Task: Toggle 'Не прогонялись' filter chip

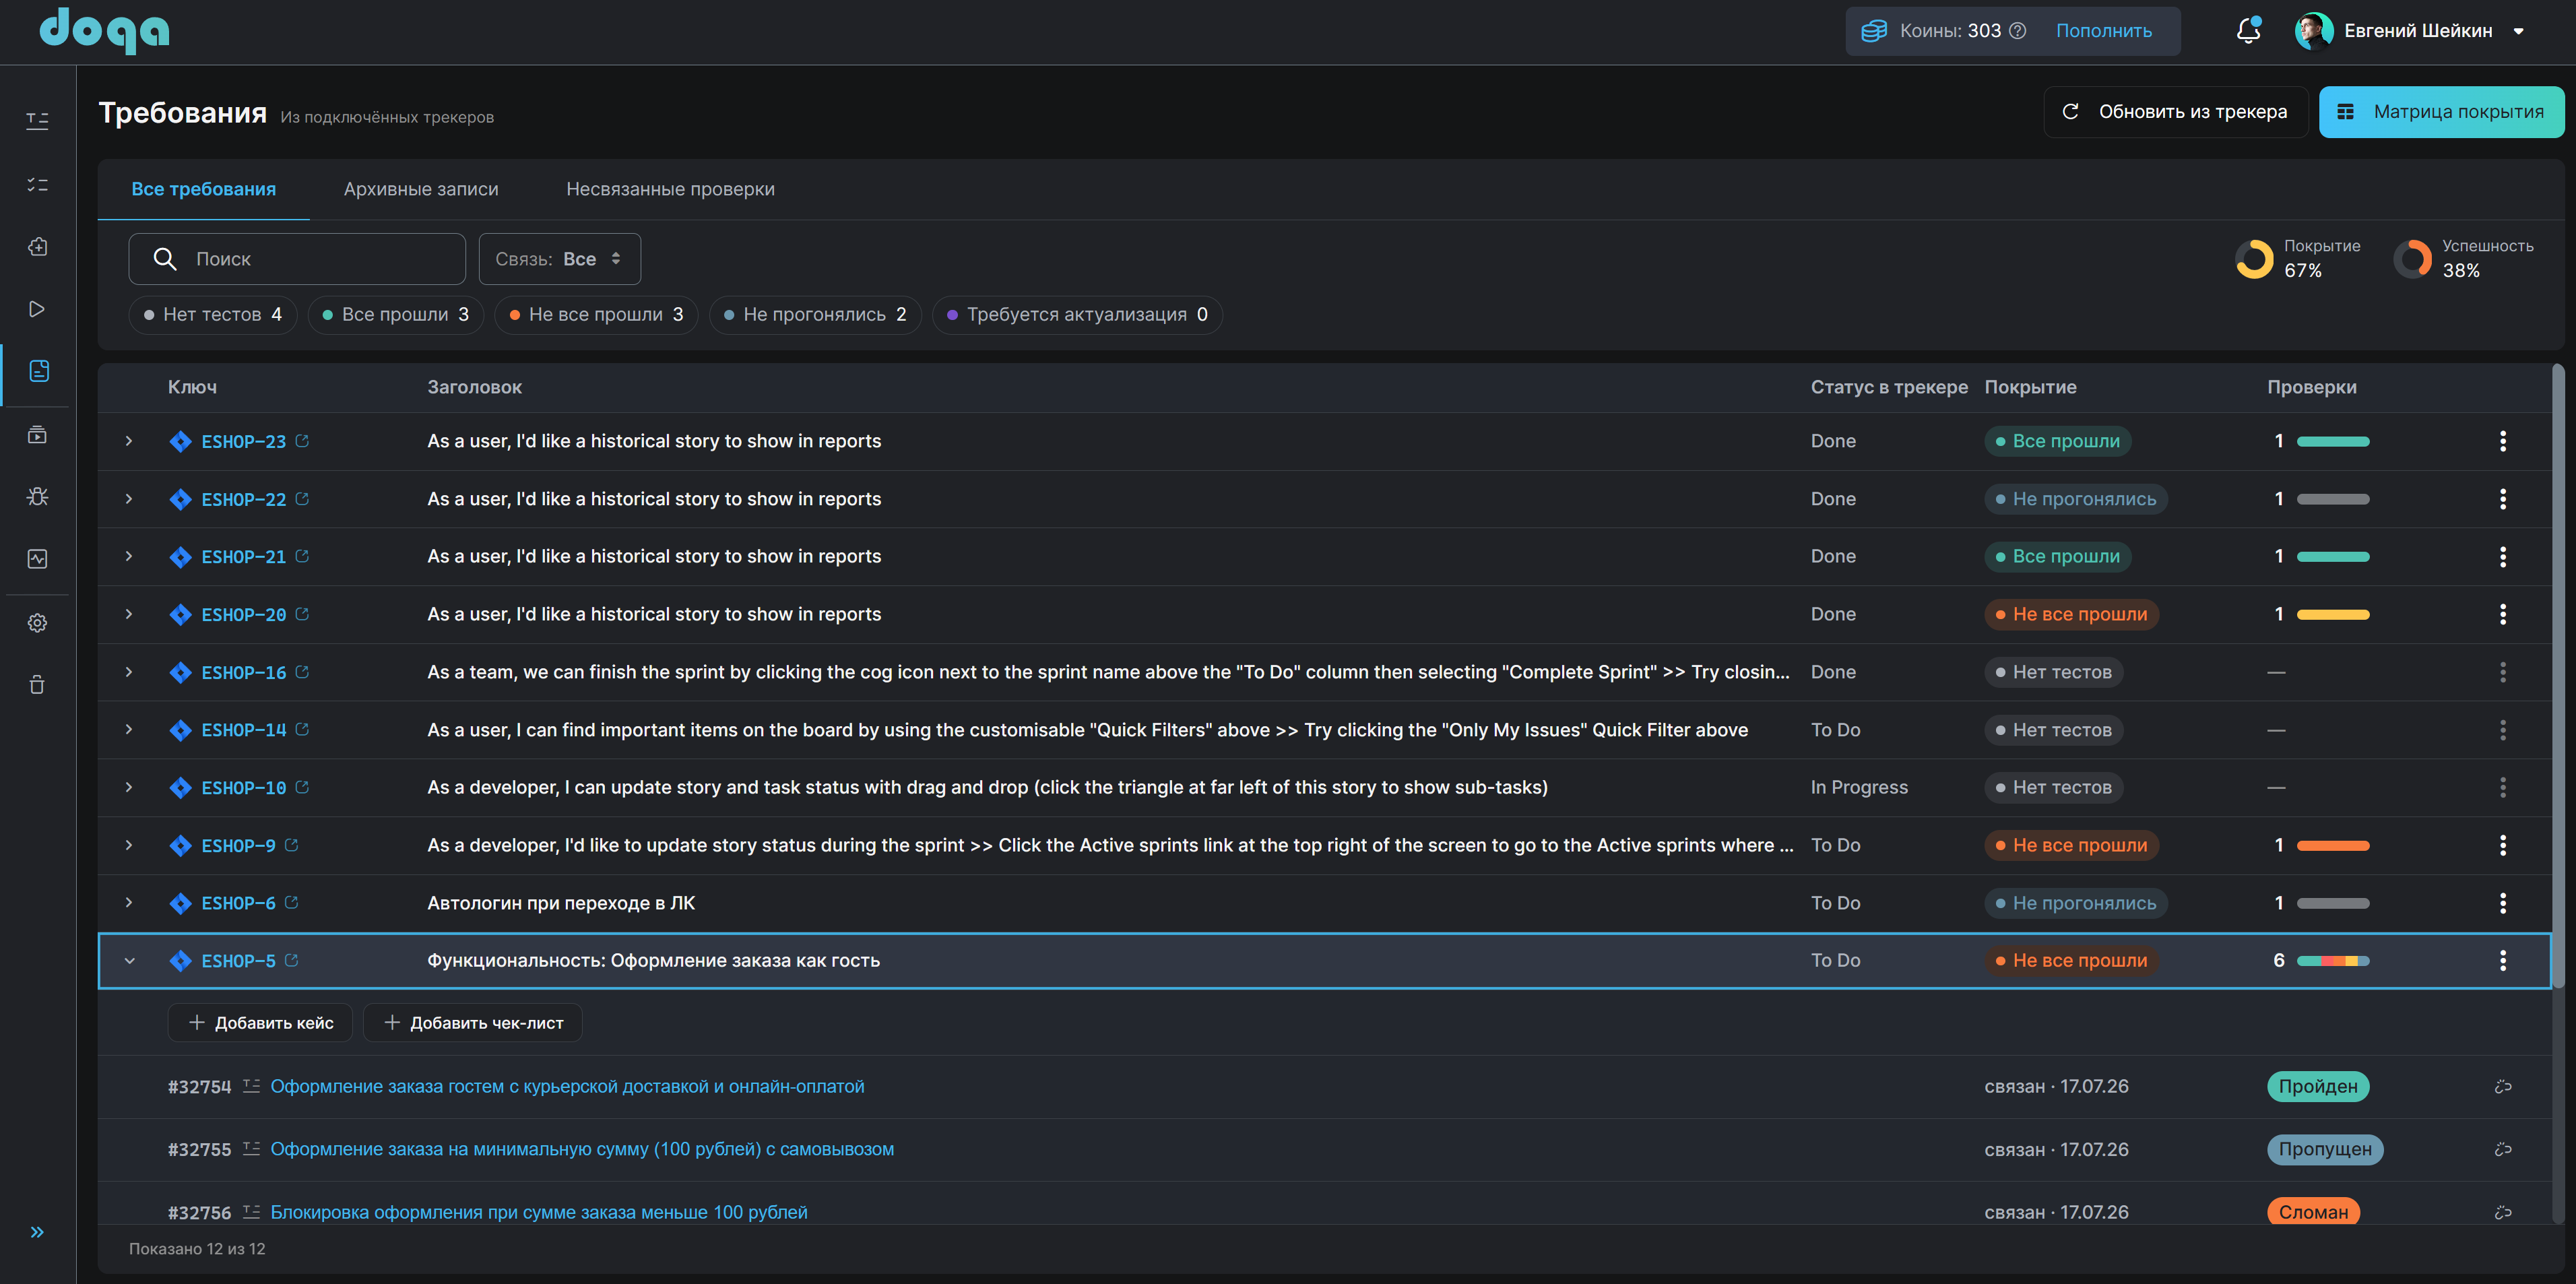Action: click(x=815, y=314)
